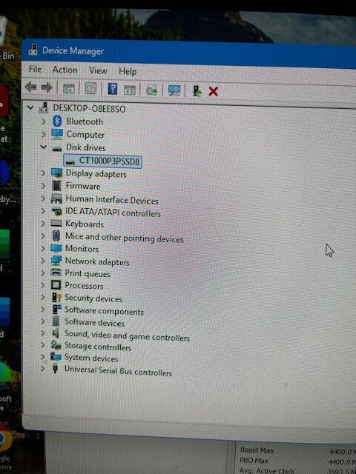Open the Help menu
The image size is (356, 474).
(x=128, y=71)
